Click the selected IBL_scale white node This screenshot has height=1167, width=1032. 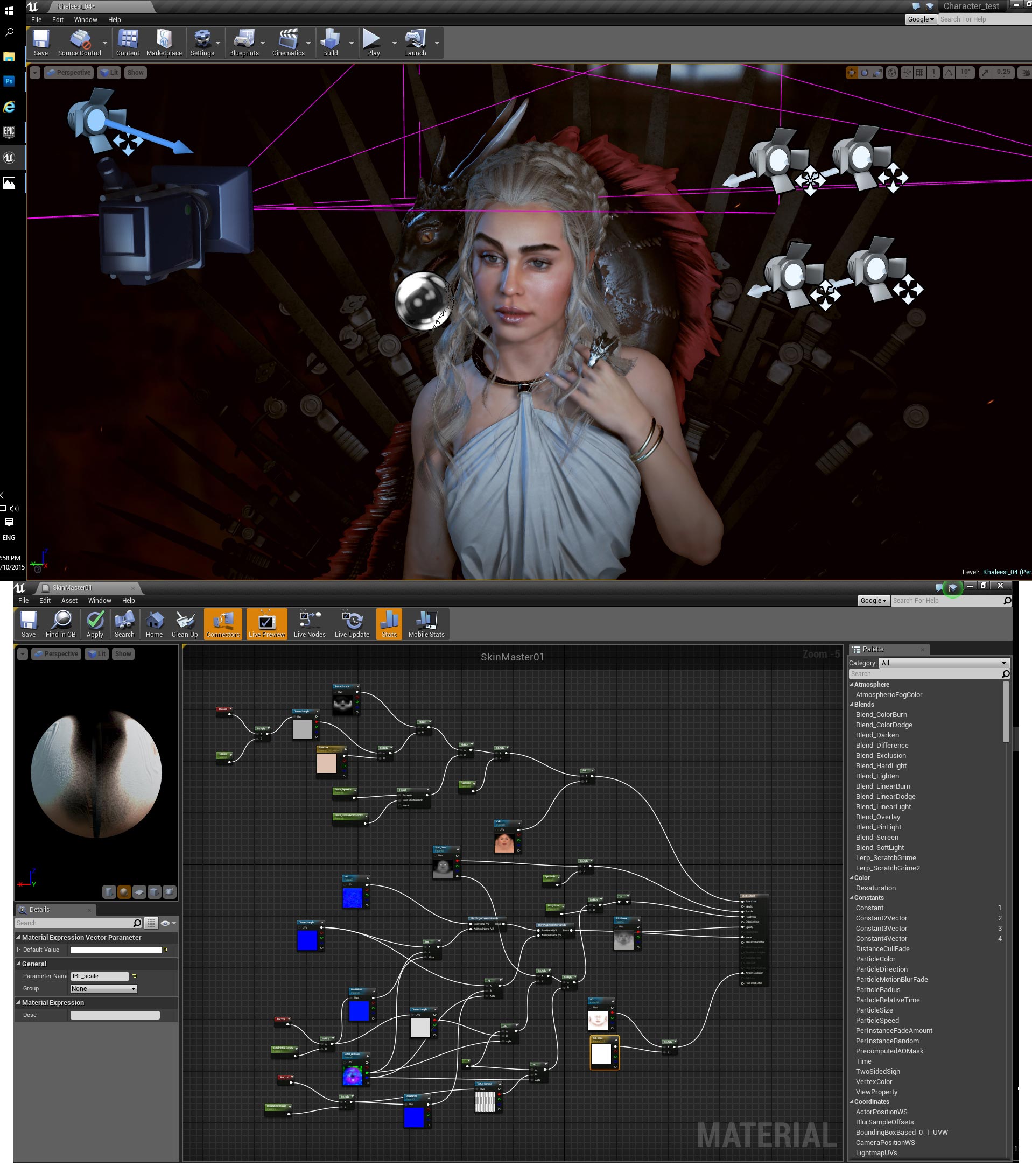point(604,1052)
